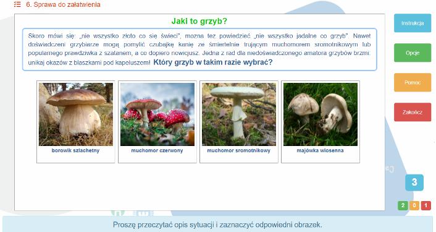This screenshot has width=436, height=232.
Task: Select the borowik szlachetny mushroom image
Action: point(76,114)
